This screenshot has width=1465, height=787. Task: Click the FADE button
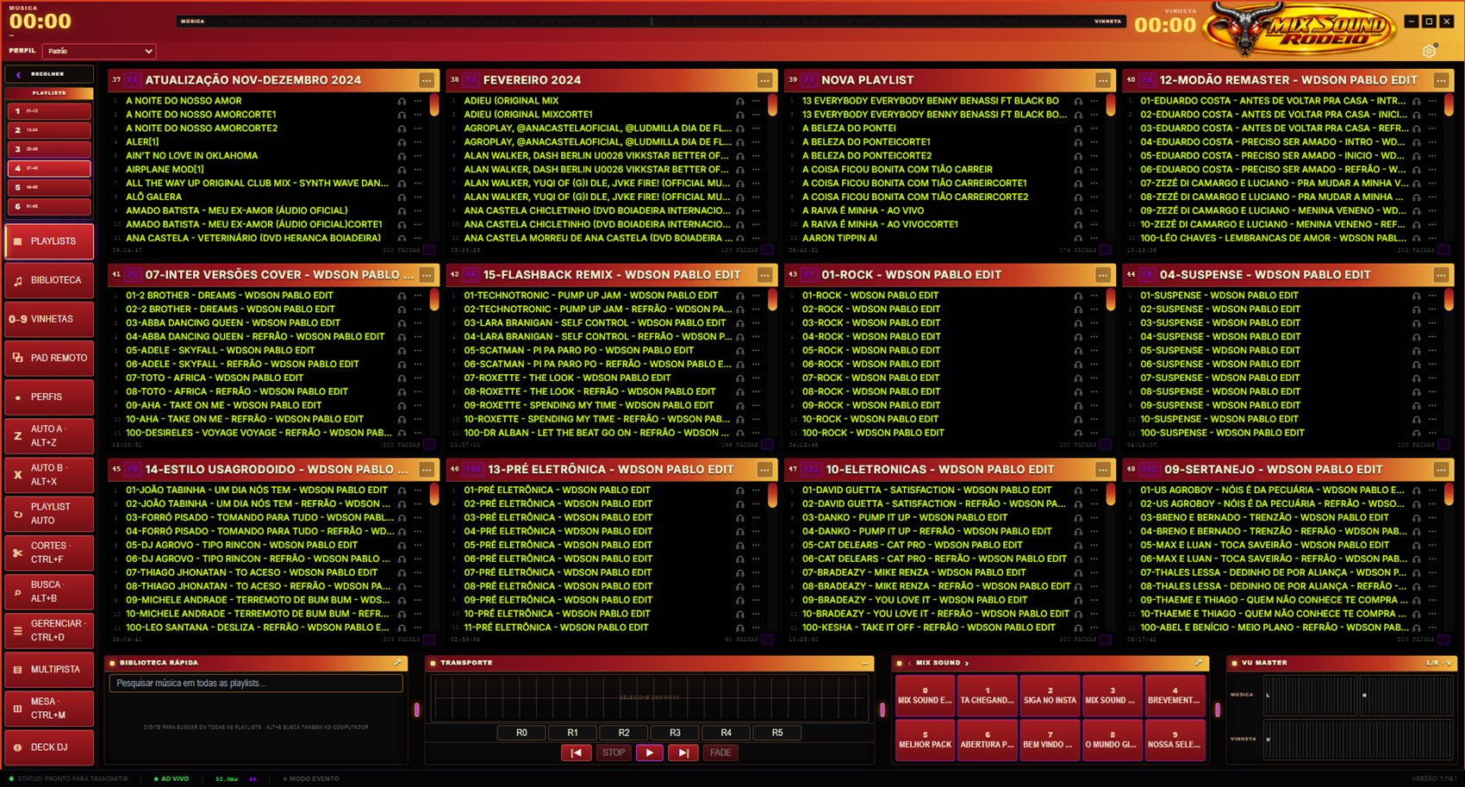(x=720, y=753)
